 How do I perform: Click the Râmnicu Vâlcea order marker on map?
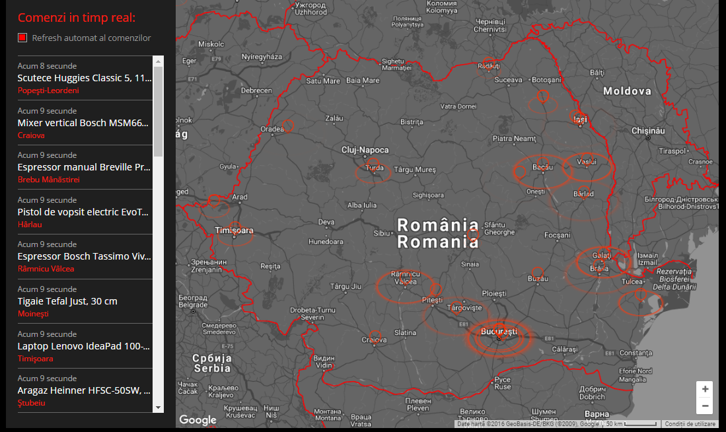[405, 278]
